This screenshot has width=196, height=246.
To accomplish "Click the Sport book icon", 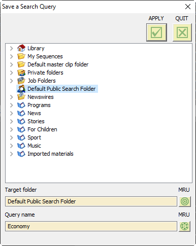I will [x=21, y=137].
